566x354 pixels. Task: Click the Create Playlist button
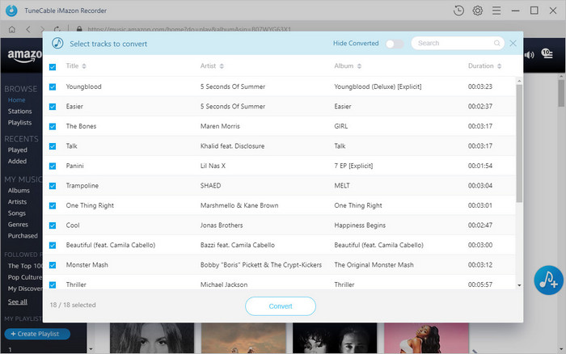(x=37, y=334)
